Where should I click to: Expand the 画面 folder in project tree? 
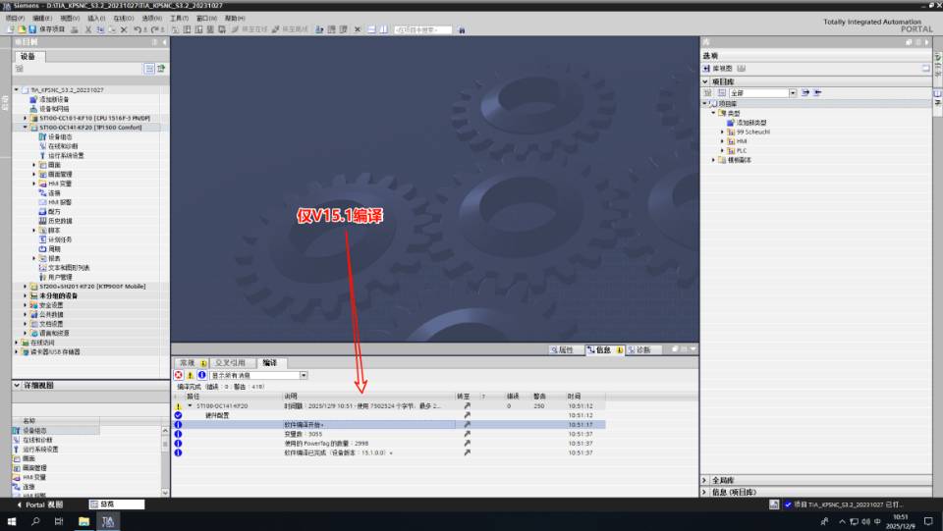33,165
